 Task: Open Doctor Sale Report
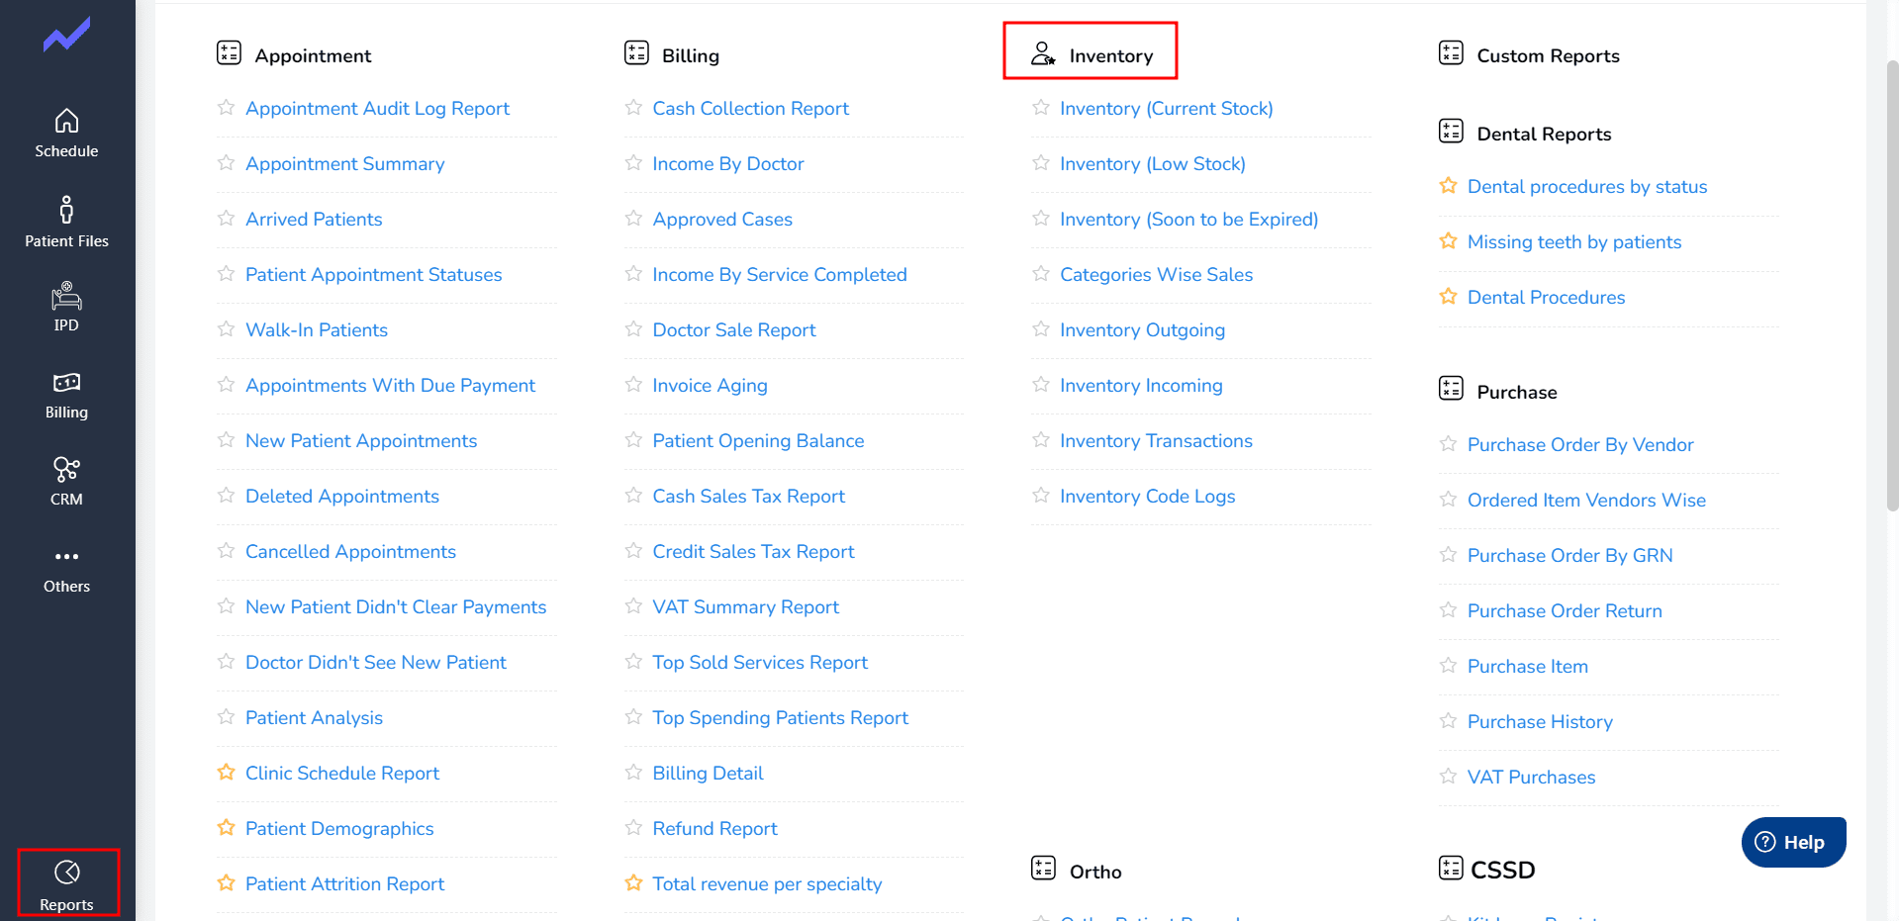pos(734,329)
